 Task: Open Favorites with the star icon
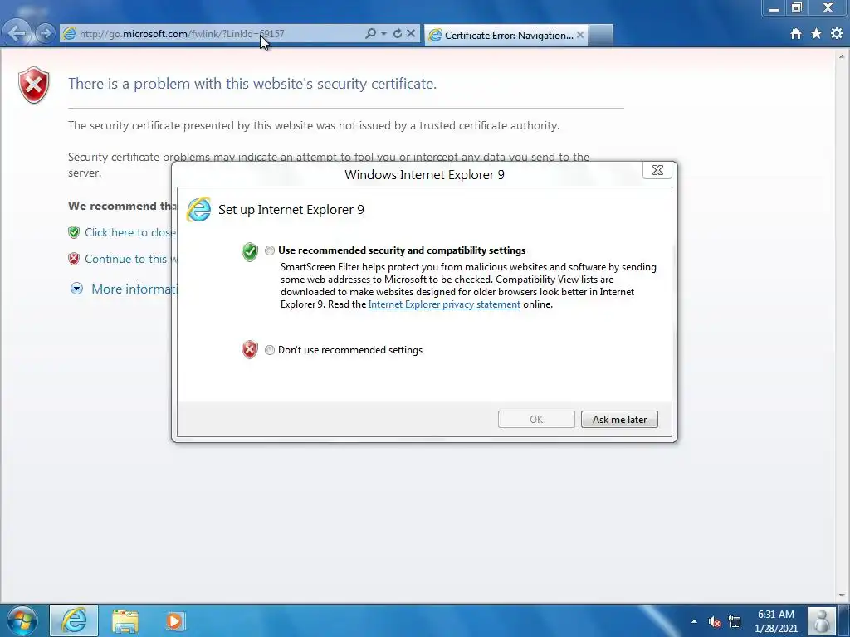coord(817,33)
